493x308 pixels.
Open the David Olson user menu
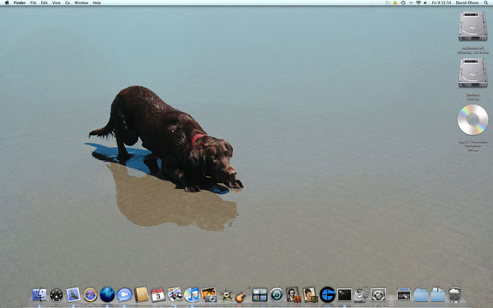pos(467,3)
